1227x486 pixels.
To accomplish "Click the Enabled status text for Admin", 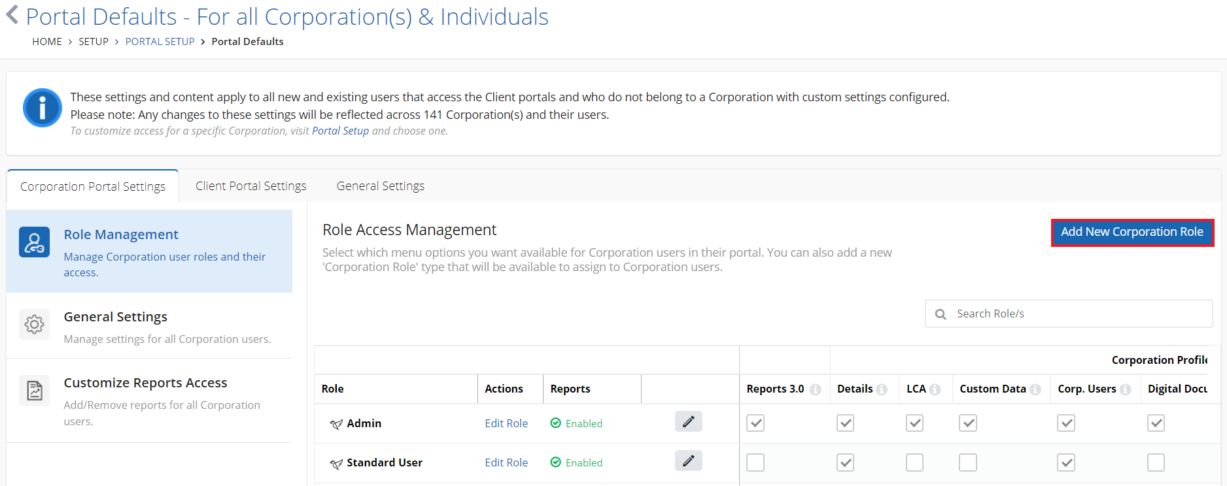I will point(584,423).
